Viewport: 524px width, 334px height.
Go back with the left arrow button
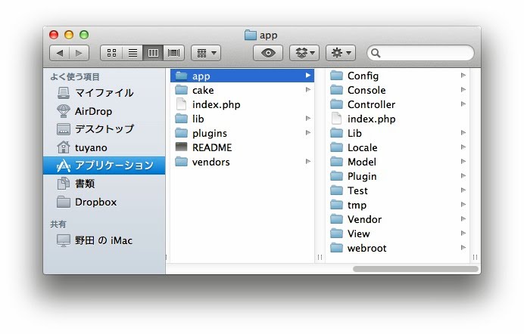click(x=60, y=53)
